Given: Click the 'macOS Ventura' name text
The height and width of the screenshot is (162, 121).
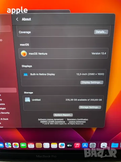Looking at the screenshot, I should (38, 54).
